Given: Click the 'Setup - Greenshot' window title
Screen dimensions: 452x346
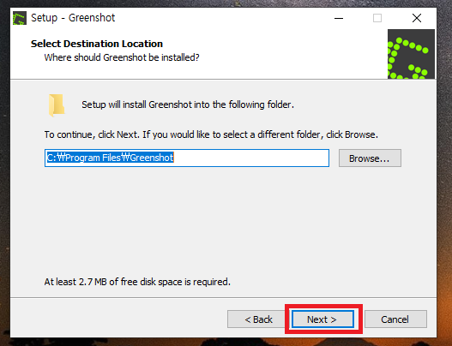Looking at the screenshot, I should pyautogui.click(x=73, y=18).
